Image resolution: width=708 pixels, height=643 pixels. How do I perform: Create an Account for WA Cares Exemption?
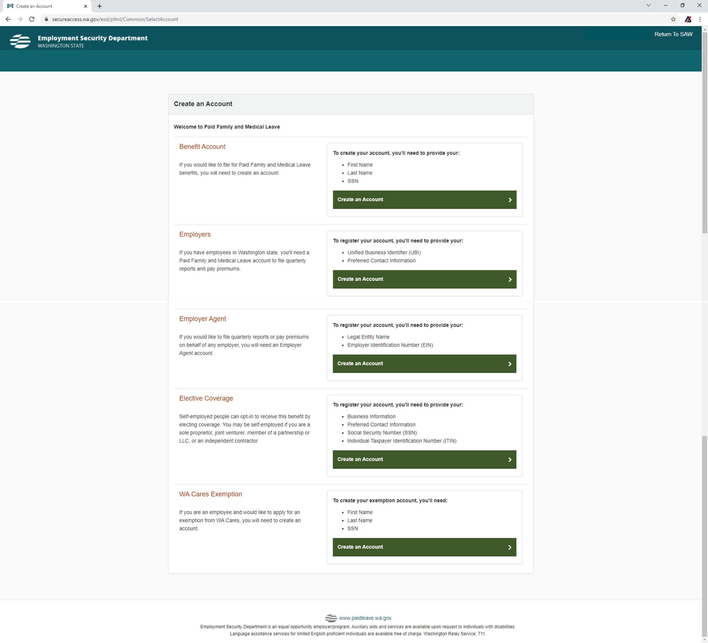pyautogui.click(x=424, y=547)
